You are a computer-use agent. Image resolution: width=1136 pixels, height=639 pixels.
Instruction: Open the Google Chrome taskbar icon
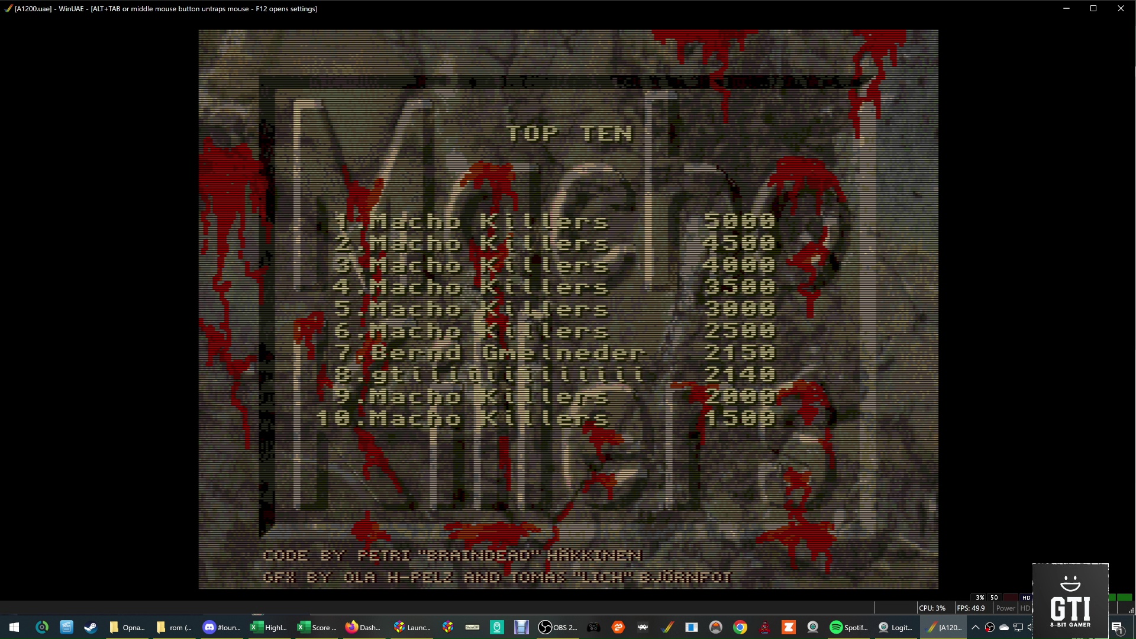tap(740, 627)
